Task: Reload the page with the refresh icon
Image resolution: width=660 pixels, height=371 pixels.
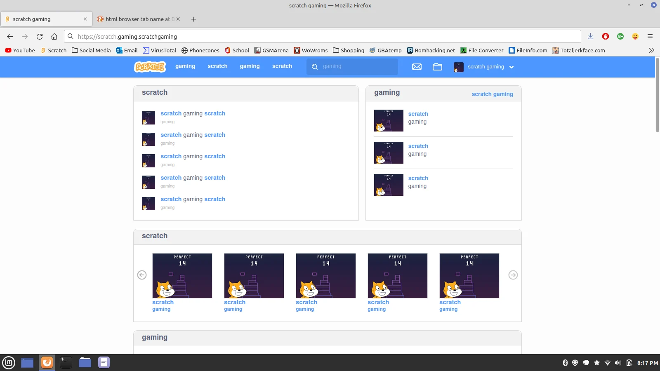Action: pos(40,36)
